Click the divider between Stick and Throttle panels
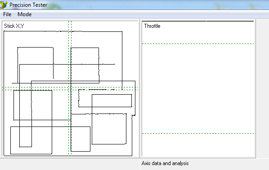 140,89
